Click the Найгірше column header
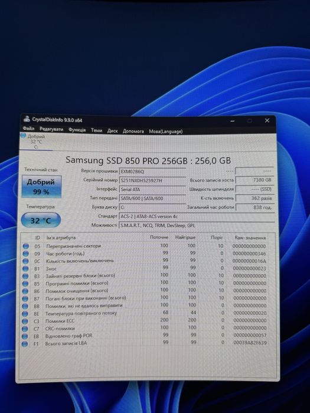 pos(185,237)
